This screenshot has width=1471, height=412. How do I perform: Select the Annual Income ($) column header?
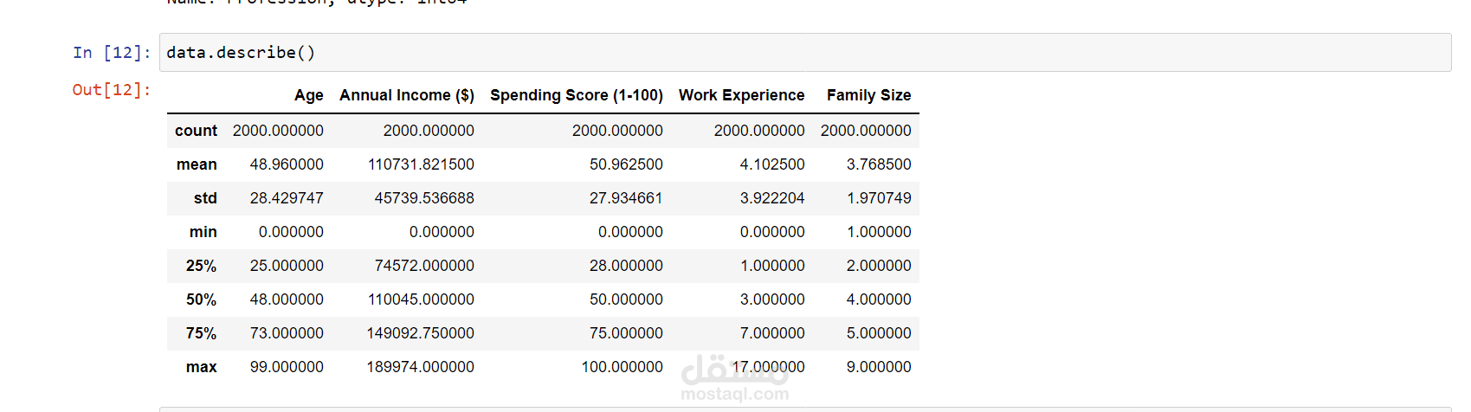406,95
